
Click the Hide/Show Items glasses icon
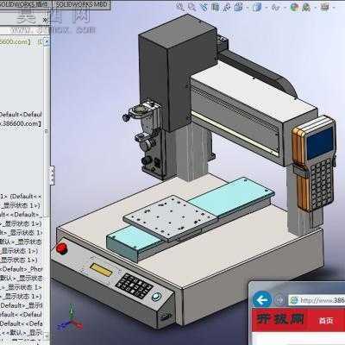[276, 8]
